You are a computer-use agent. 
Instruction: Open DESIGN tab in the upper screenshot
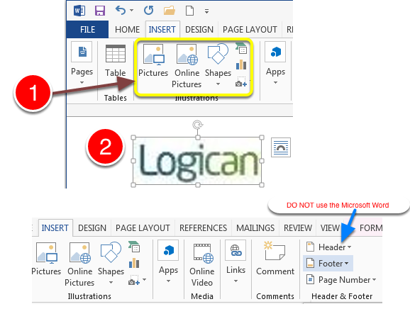click(199, 30)
